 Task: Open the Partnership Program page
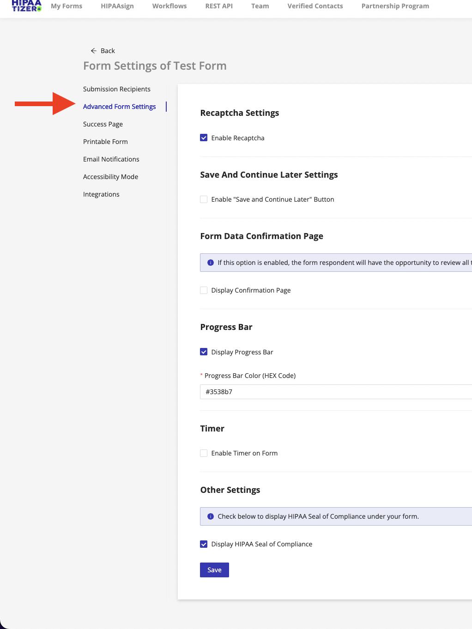tap(395, 6)
